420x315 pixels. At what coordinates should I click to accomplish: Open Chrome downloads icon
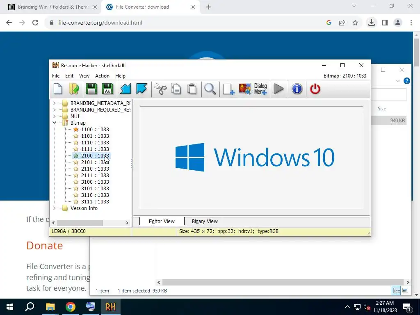coord(371,23)
